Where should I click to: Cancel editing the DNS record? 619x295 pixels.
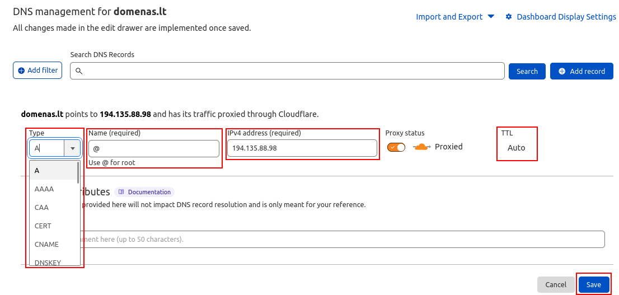click(555, 284)
